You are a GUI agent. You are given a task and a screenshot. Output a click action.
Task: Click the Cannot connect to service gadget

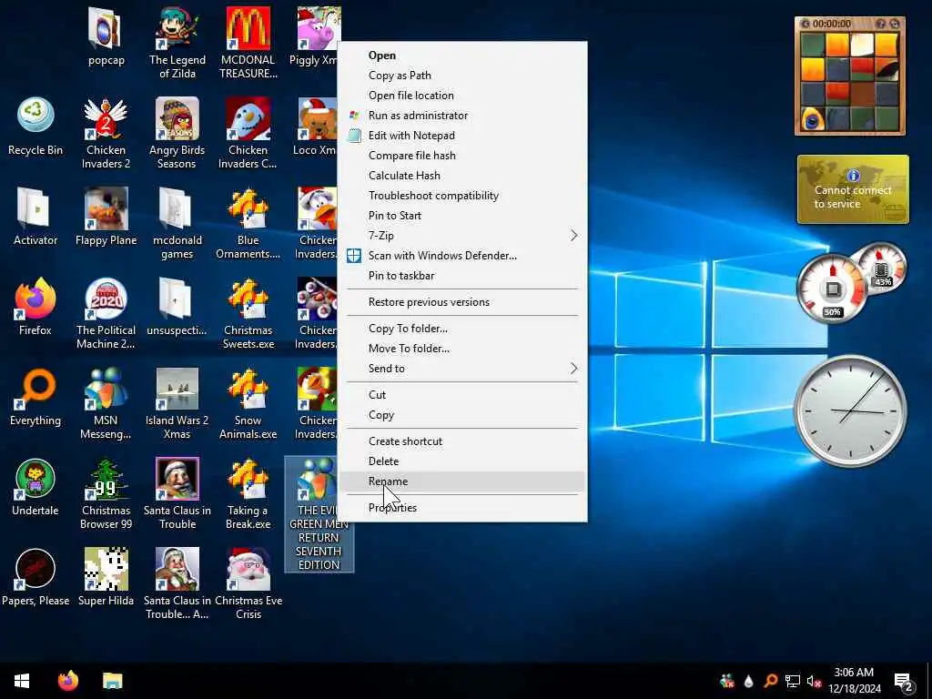(853, 189)
